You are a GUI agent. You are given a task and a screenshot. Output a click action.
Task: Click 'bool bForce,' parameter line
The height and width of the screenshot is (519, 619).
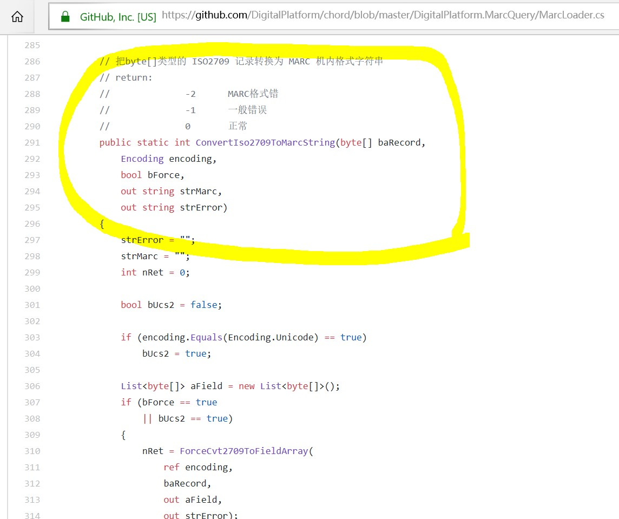point(153,175)
